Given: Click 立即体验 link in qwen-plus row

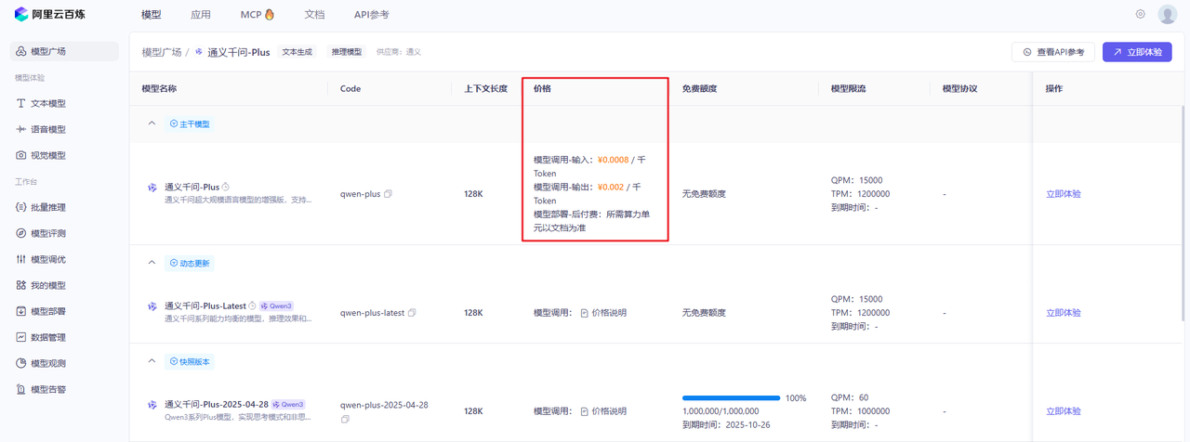Looking at the screenshot, I should (x=1064, y=194).
